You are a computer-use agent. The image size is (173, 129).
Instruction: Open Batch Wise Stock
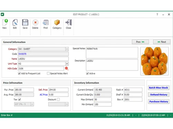tap(158, 88)
